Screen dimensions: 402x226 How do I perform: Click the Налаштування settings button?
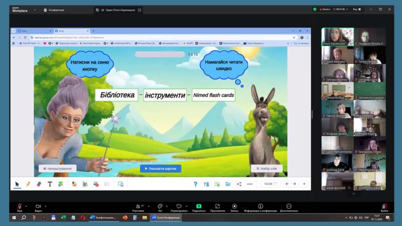[57, 168]
